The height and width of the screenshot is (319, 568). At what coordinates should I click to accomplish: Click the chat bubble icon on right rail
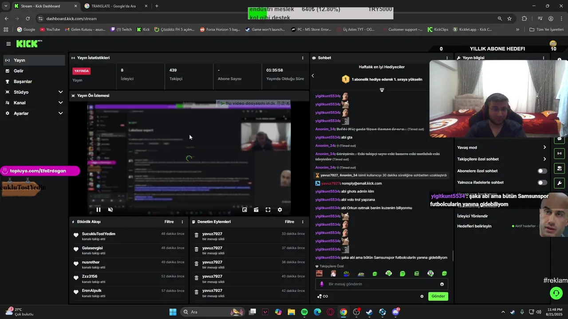(x=559, y=139)
